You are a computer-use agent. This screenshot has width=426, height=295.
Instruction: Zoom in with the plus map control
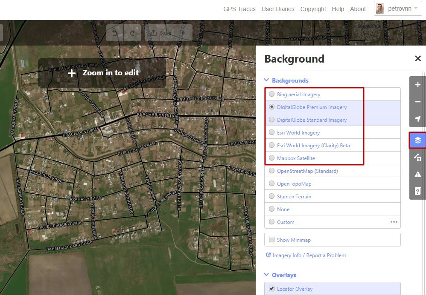tap(417, 85)
